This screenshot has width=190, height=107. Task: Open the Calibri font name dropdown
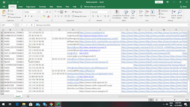[37, 12]
